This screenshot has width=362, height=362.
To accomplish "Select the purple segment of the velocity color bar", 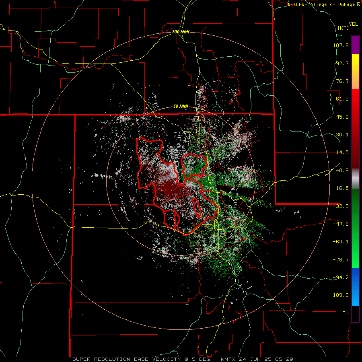I will (x=355, y=45).
